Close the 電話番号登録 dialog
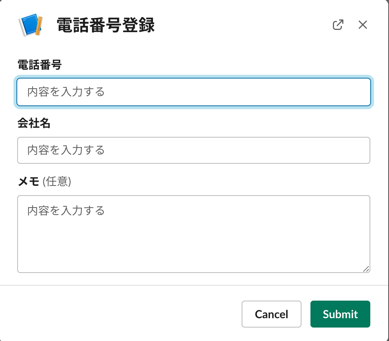 (x=362, y=25)
